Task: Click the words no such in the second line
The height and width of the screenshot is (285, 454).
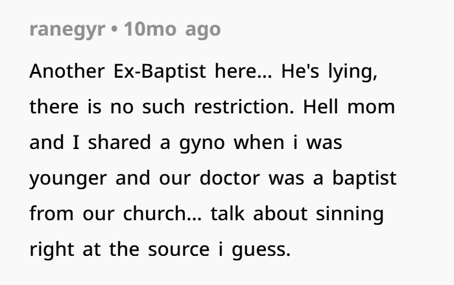Action: 147,107
